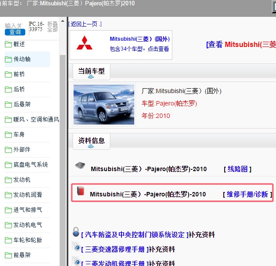Click the red Mitsubishi three-diamond logo
Viewport: 276px width, 266px height.
point(85,43)
